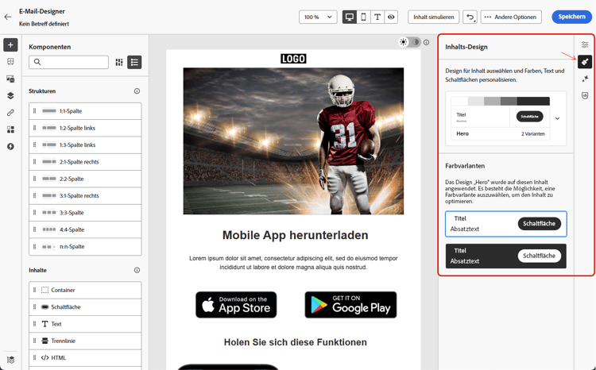Screen dimensions: 596x370
Task: Select mobile preview mode
Action: coord(363,17)
